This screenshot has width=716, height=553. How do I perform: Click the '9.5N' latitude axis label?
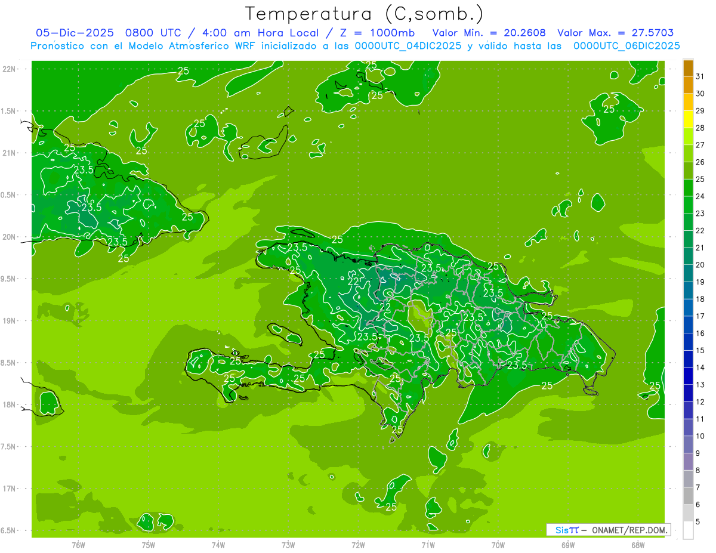pyautogui.click(x=8, y=279)
